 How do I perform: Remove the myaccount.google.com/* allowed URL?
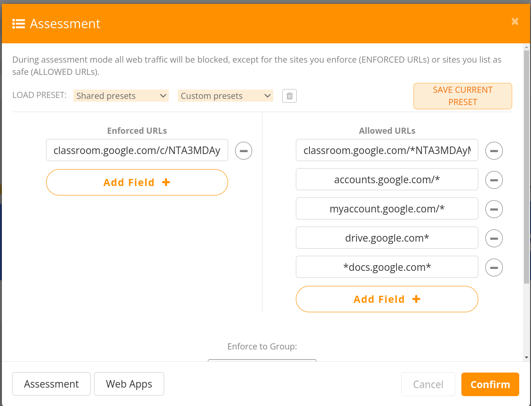[x=494, y=209]
